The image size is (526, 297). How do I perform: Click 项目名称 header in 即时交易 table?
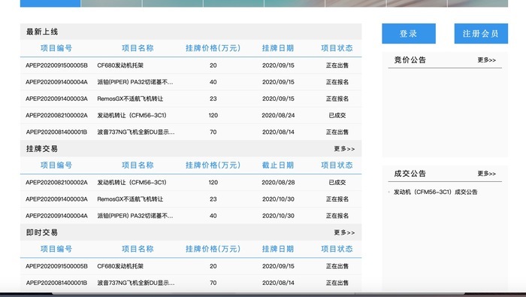pyautogui.click(x=138, y=249)
